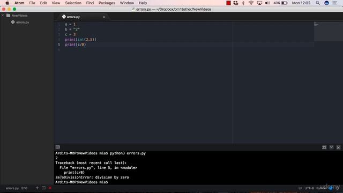Open the Edit menu

click(43, 3)
